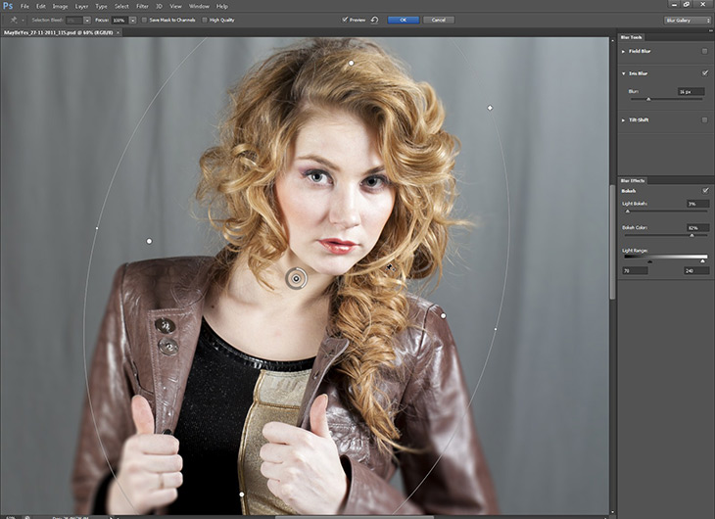Viewport: 715px width, 519px height.
Task: Open the Image menu
Action: pos(60,7)
